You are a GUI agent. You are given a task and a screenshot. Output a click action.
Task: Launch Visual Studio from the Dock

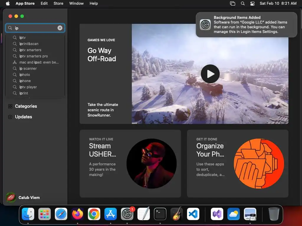pos(217,214)
